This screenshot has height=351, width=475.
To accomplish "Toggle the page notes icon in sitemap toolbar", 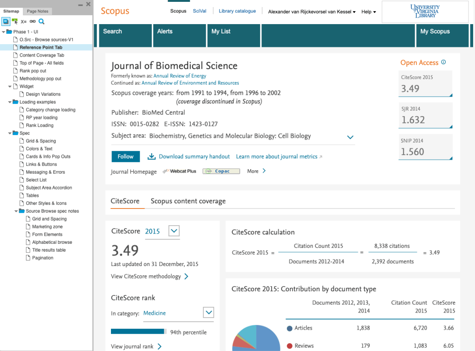I will click(x=6, y=21).
